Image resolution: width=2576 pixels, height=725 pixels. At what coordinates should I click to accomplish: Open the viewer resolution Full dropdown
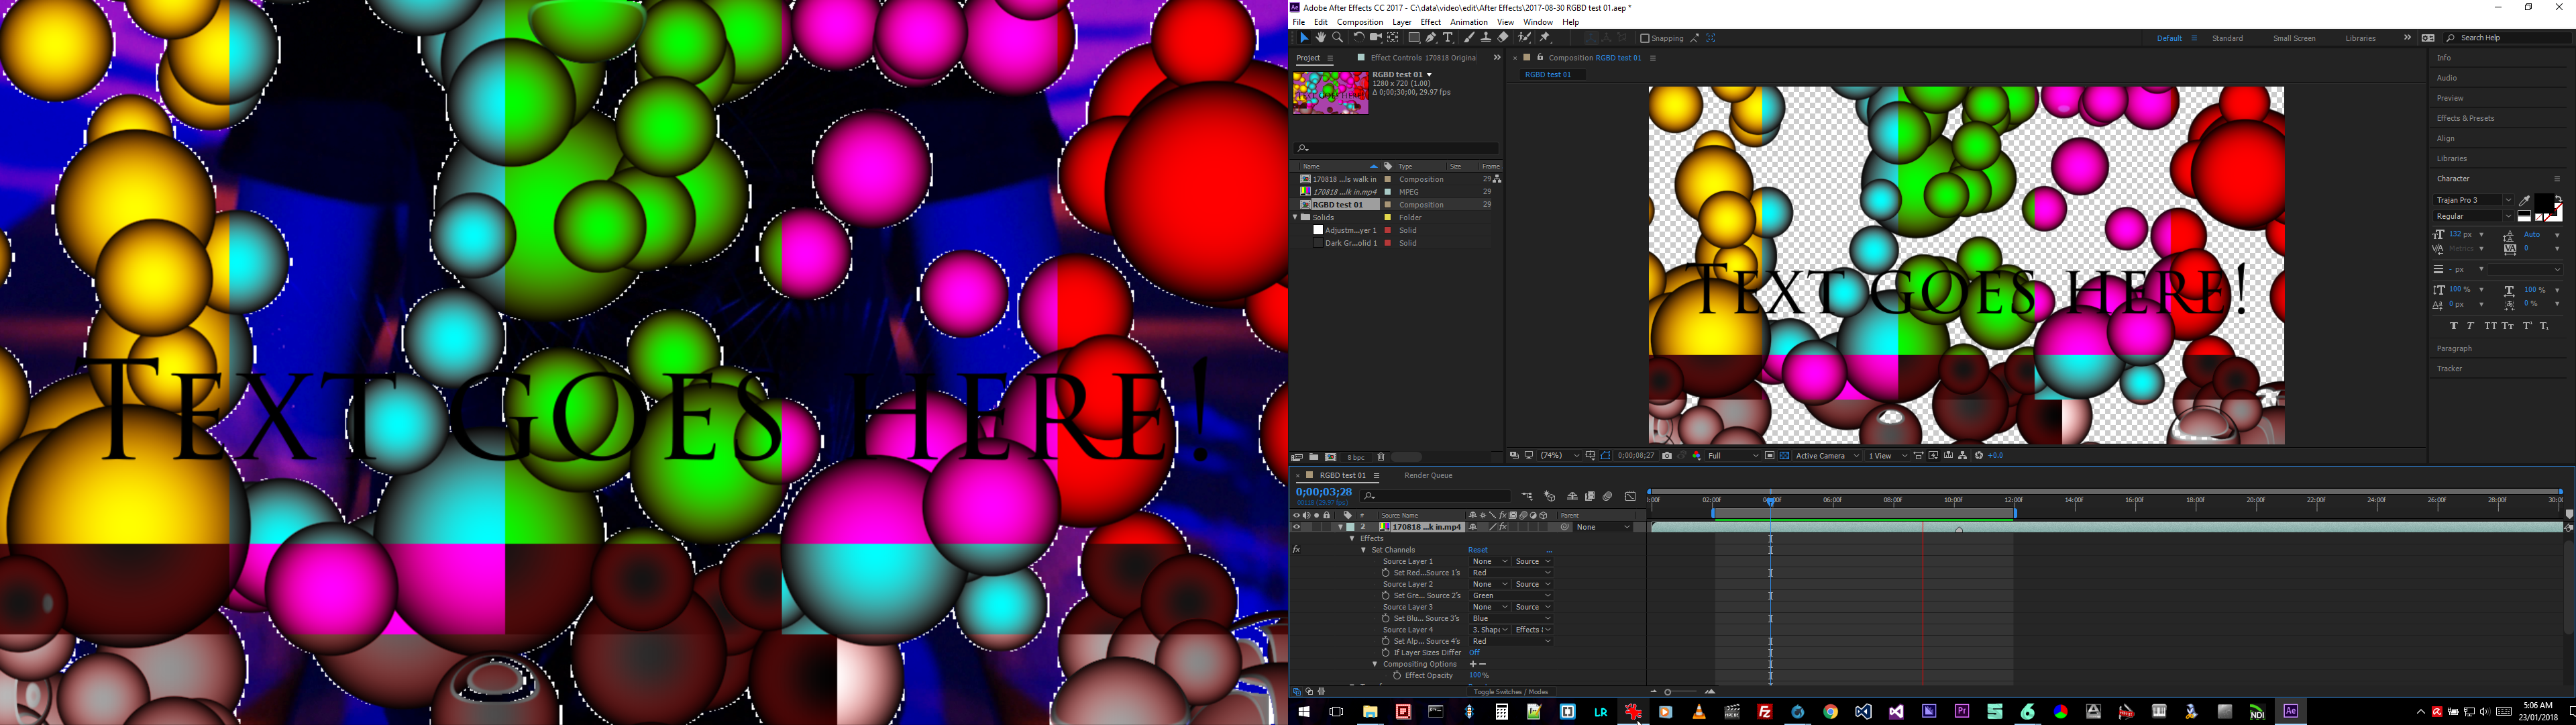point(1733,456)
